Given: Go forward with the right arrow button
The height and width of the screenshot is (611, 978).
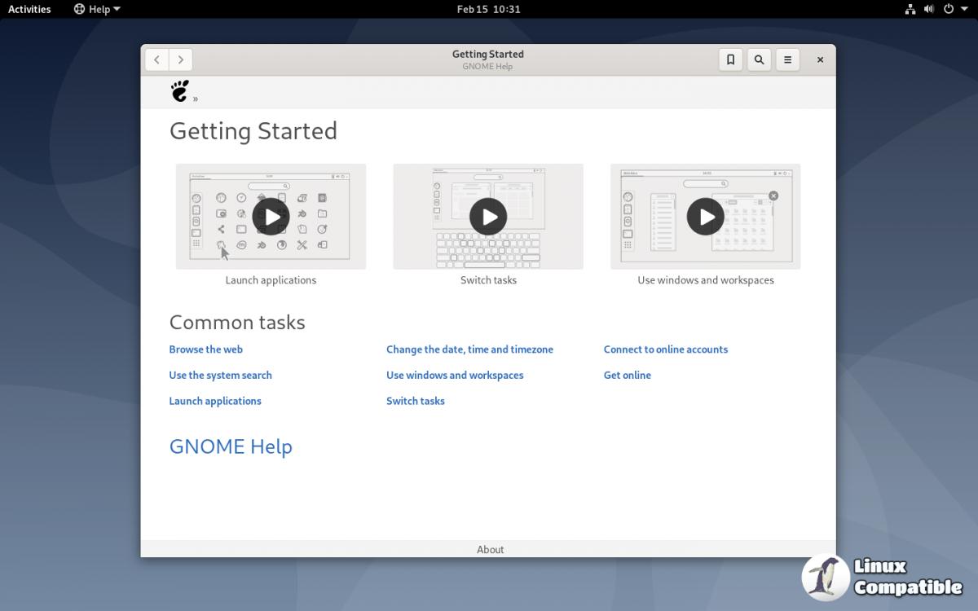Looking at the screenshot, I should [x=181, y=59].
